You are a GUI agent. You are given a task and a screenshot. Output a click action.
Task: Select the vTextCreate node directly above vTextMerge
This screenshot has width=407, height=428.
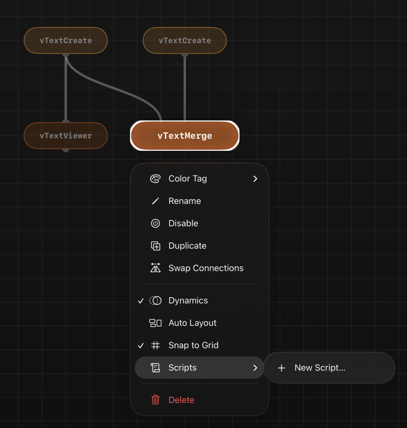[185, 40]
